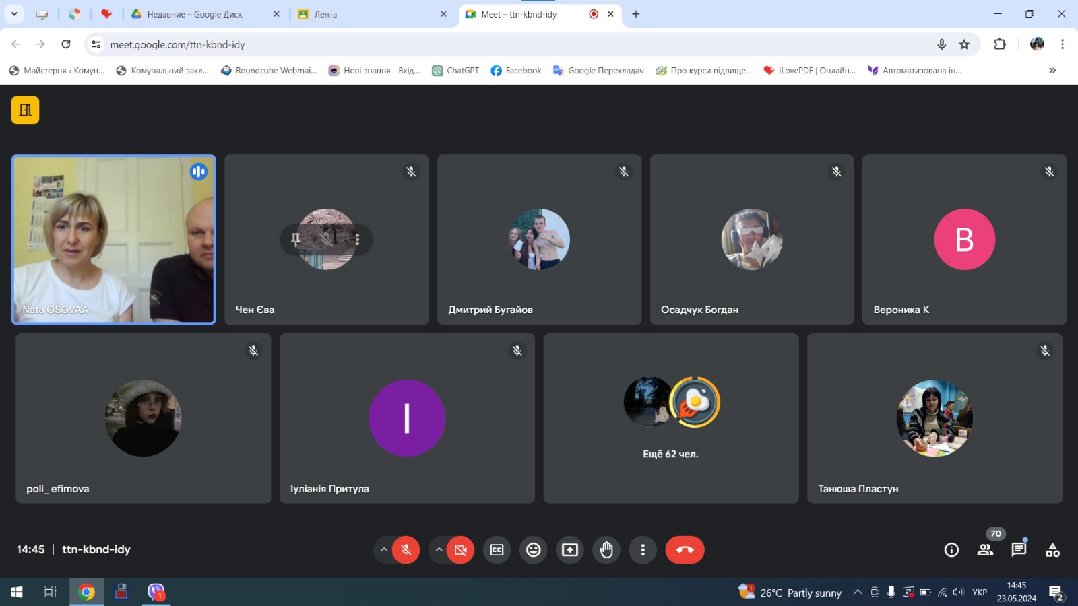The height and width of the screenshot is (606, 1078).
Task: Expand video settings arrow beside camera
Action: pyautogui.click(x=439, y=550)
